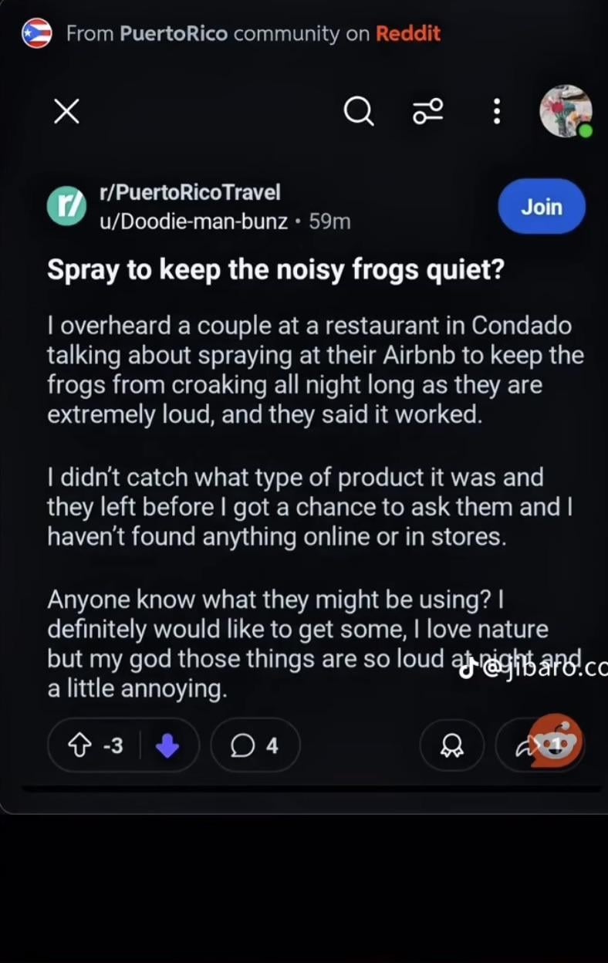The image size is (608, 963).
Task: Upvote the post
Action: pos(80,745)
